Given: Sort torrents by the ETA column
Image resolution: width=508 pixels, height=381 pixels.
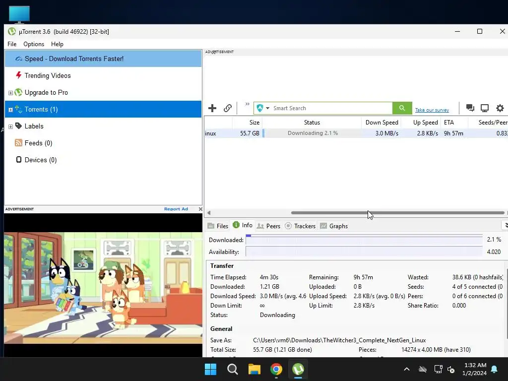Looking at the screenshot, I should point(454,123).
